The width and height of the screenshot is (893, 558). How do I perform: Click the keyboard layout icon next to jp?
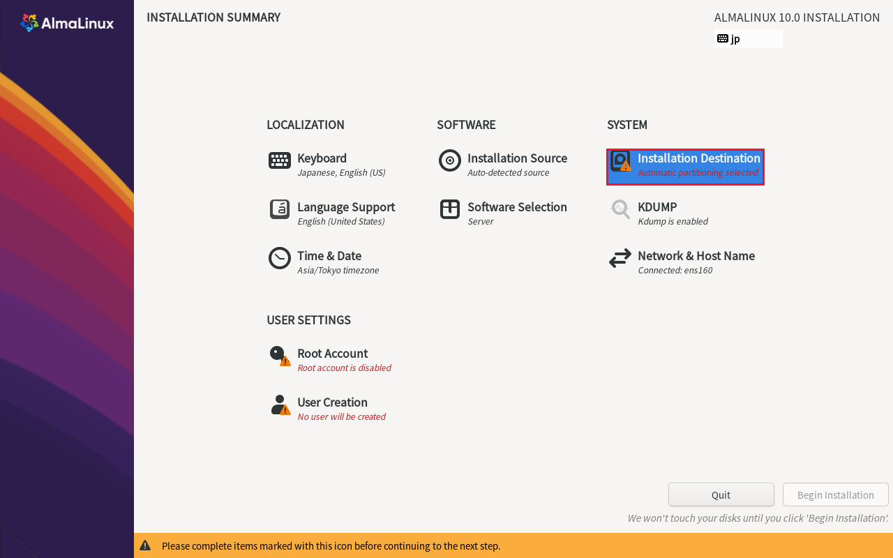(723, 38)
